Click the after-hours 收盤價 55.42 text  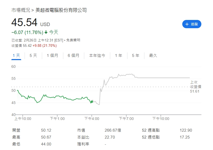point(21,45)
